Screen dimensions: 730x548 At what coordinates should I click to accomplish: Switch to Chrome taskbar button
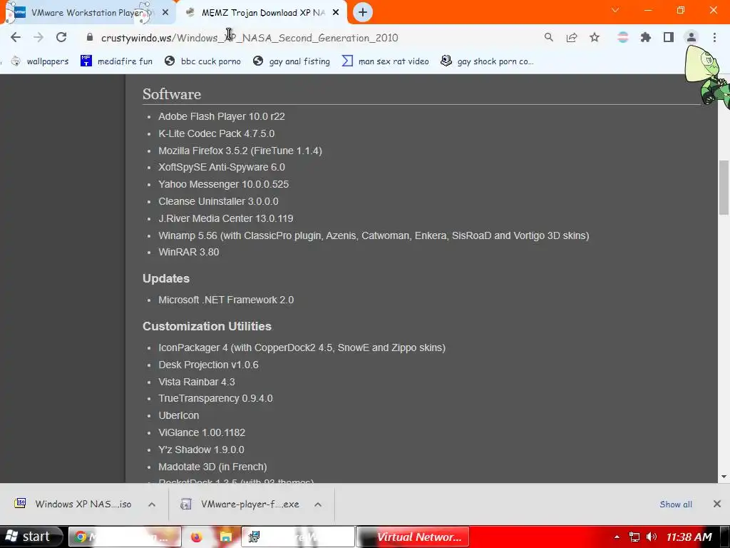click(125, 537)
